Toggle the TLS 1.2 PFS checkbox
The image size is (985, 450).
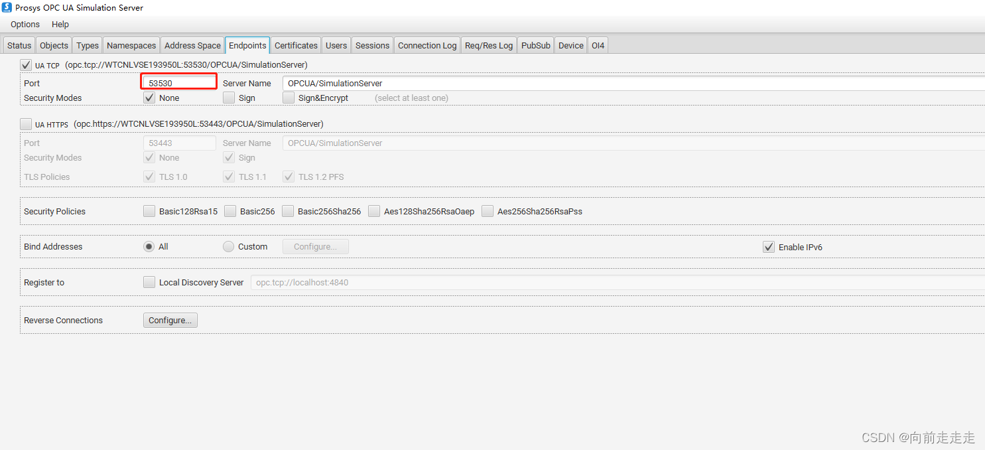289,177
